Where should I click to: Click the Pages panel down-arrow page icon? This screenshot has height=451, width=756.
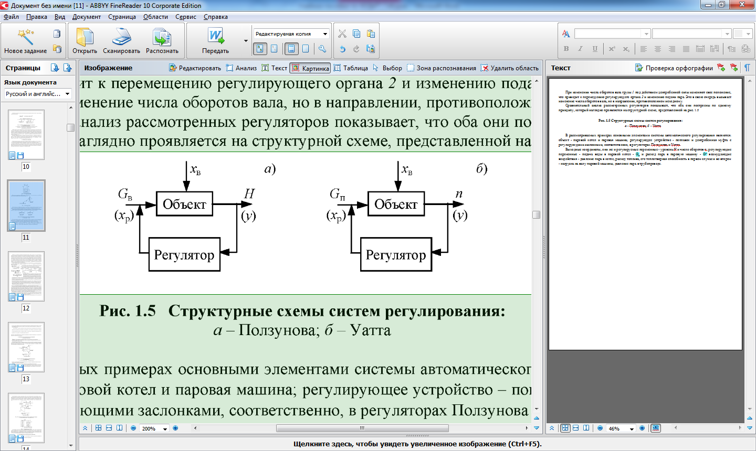coord(55,68)
